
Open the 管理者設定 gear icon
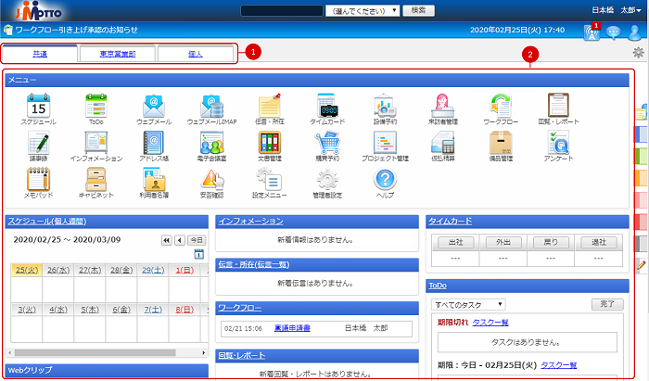point(327,179)
